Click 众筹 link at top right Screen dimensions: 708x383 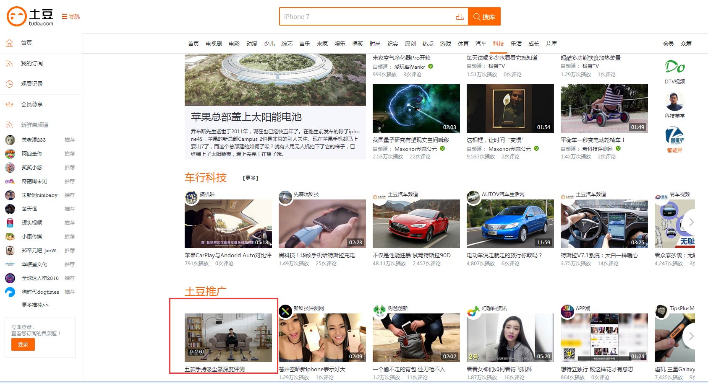(686, 44)
